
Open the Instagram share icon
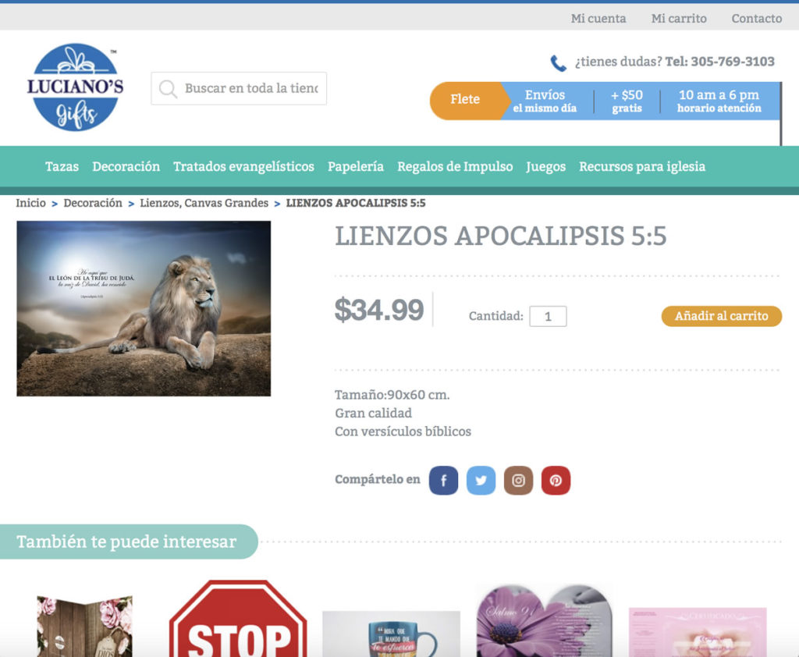(518, 480)
